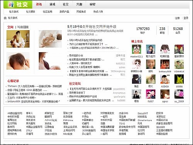Click the Anonymous poster name
Image resolution: width=193 pixels, height=145 pixels.
(119, 93)
